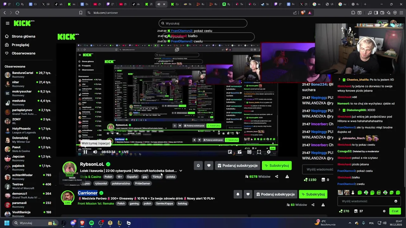
Task: Open HolyPhoenix channel in sidebar
Action: click(x=28, y=130)
